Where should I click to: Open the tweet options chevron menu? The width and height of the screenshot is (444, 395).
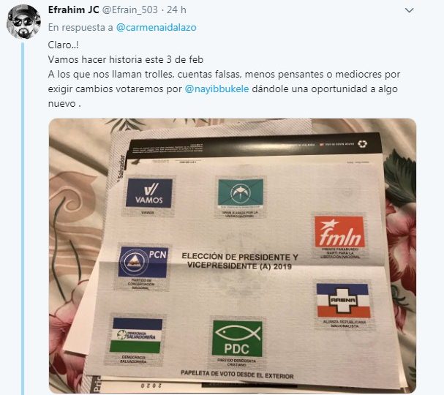coord(409,10)
